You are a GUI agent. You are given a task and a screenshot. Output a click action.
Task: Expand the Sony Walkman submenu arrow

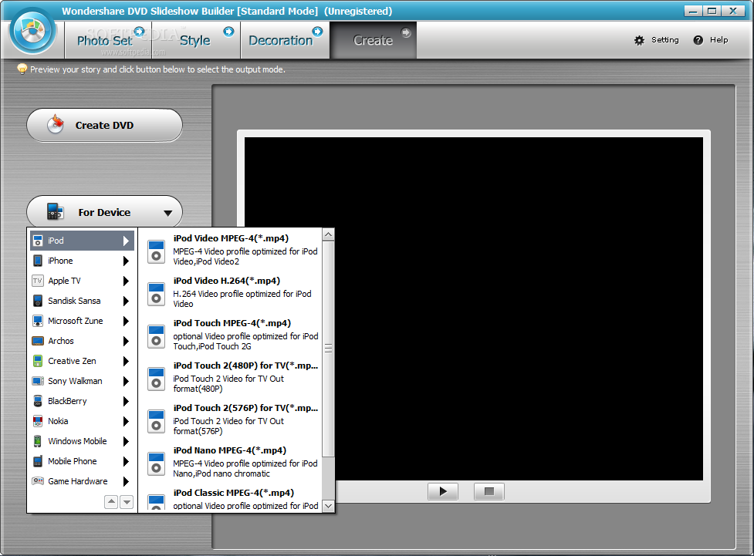click(x=126, y=382)
